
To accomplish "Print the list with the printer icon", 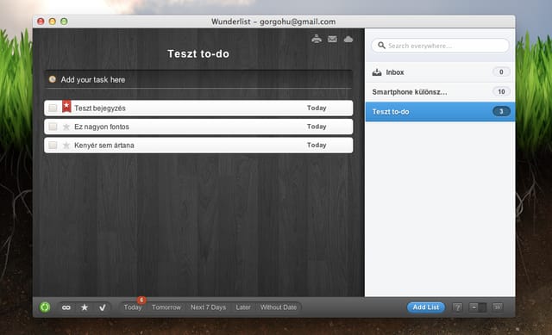I will tap(317, 39).
